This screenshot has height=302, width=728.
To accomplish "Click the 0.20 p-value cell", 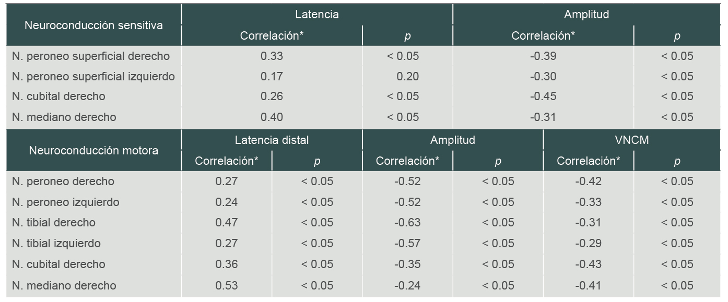I will tap(407, 77).
